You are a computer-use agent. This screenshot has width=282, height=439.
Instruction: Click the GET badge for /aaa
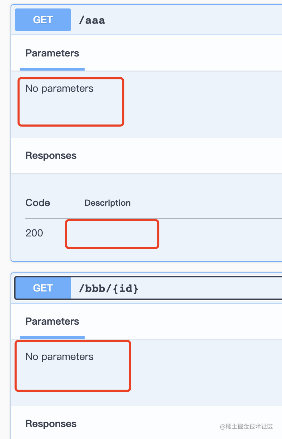click(43, 20)
